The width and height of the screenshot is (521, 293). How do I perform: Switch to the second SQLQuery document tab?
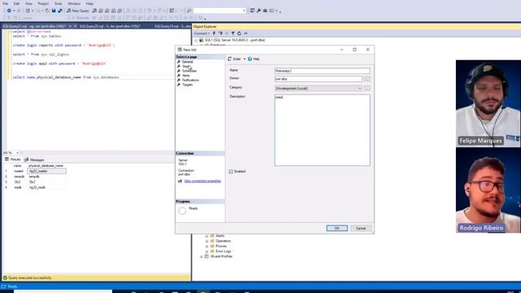[x=110, y=26]
